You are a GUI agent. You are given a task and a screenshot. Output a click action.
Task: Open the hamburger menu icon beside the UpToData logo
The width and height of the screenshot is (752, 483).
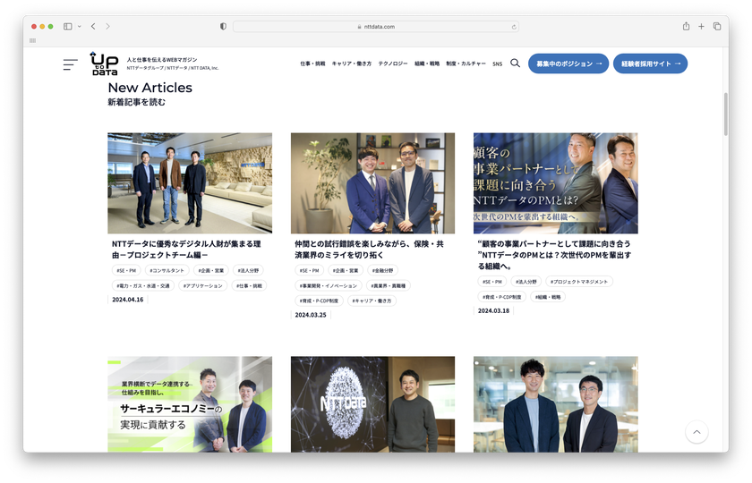click(x=70, y=64)
